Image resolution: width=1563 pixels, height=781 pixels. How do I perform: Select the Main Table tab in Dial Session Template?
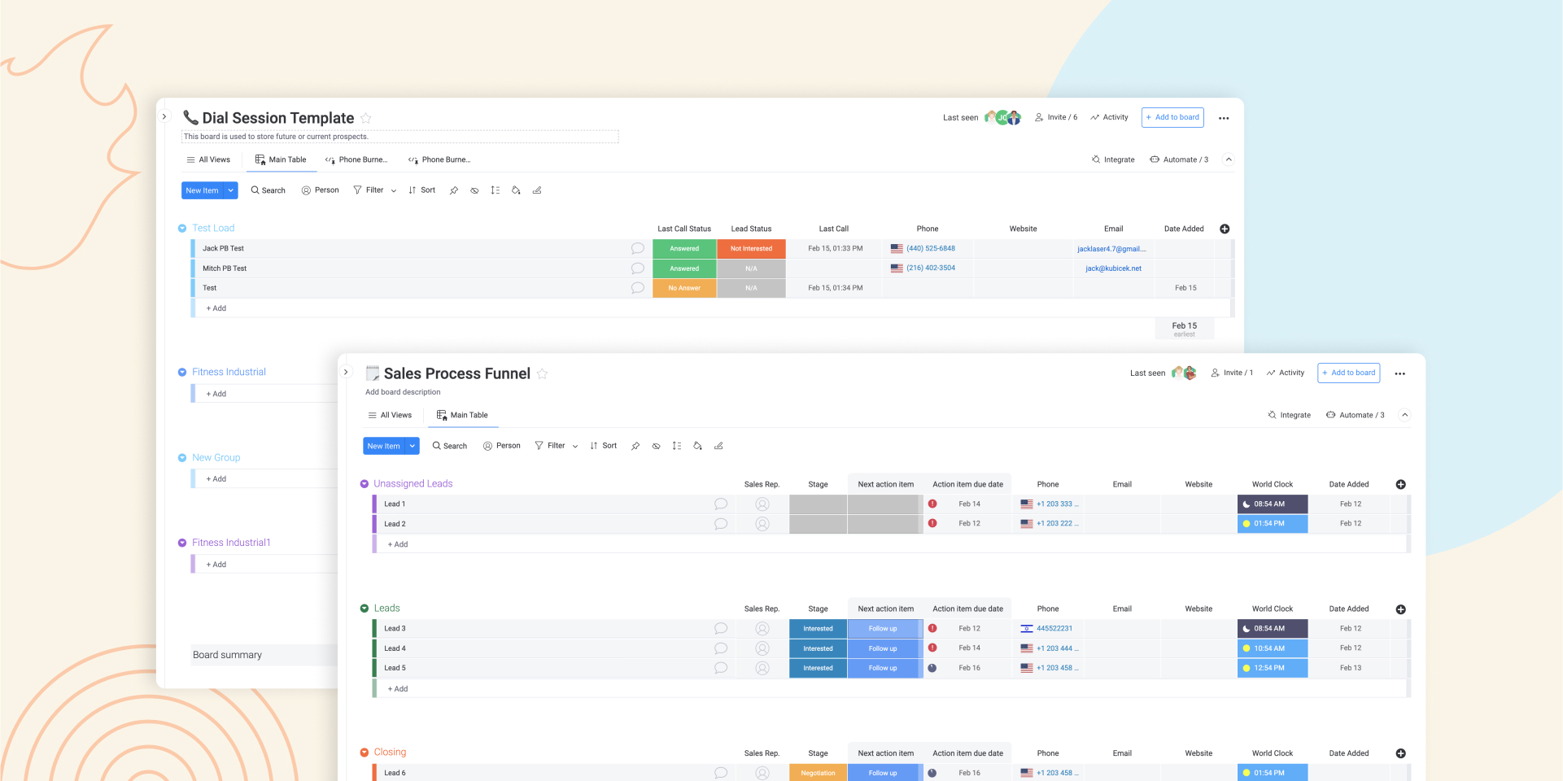[x=281, y=159]
